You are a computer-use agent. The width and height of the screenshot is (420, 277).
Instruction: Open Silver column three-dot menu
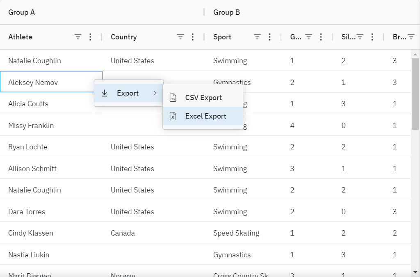pos(372,37)
